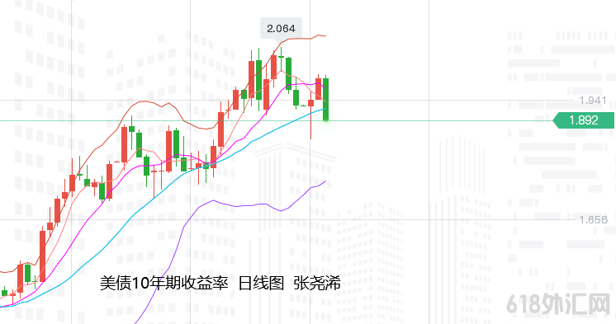616x324 pixels.
Task: Click the 张尧浠 author name text
Action: coord(316,283)
